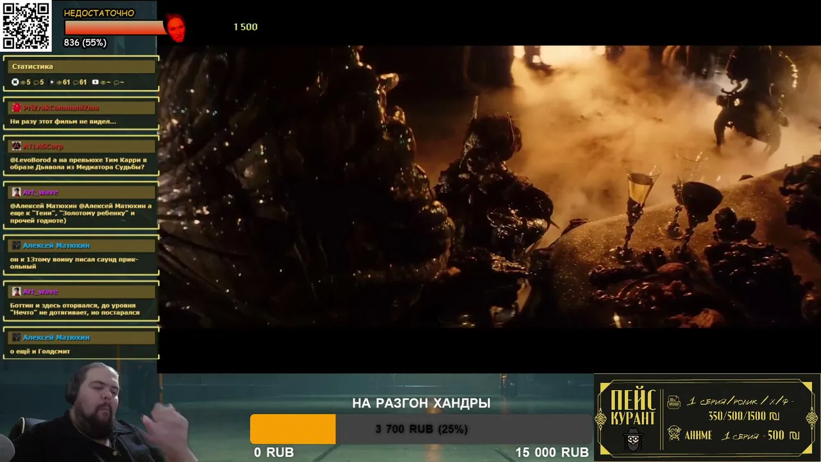
Task: Click the message mentioning "Золотому ребенку"
Action: click(x=81, y=213)
